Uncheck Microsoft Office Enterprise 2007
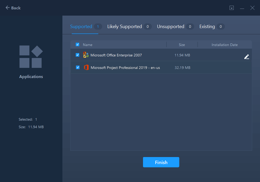Viewport: 260px width, 182px height. pos(77,55)
